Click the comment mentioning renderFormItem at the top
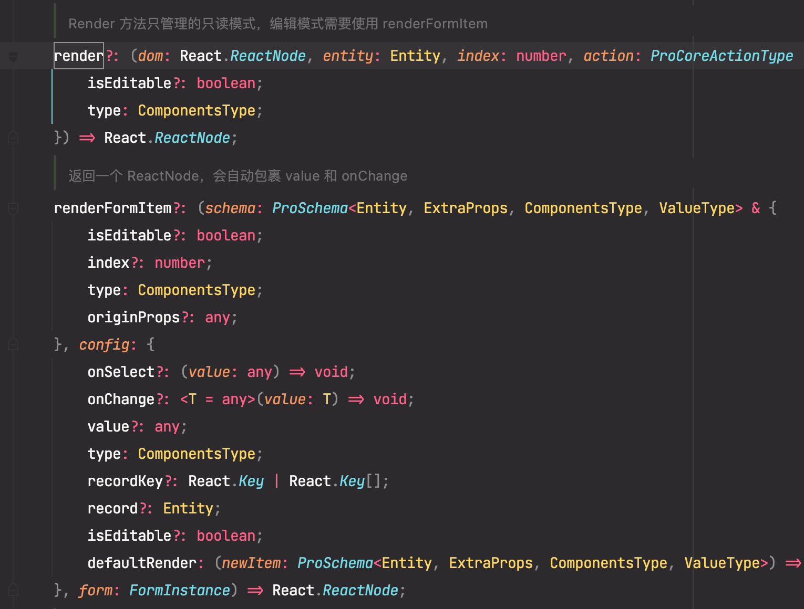Viewport: 804px width, 609px height. [277, 23]
